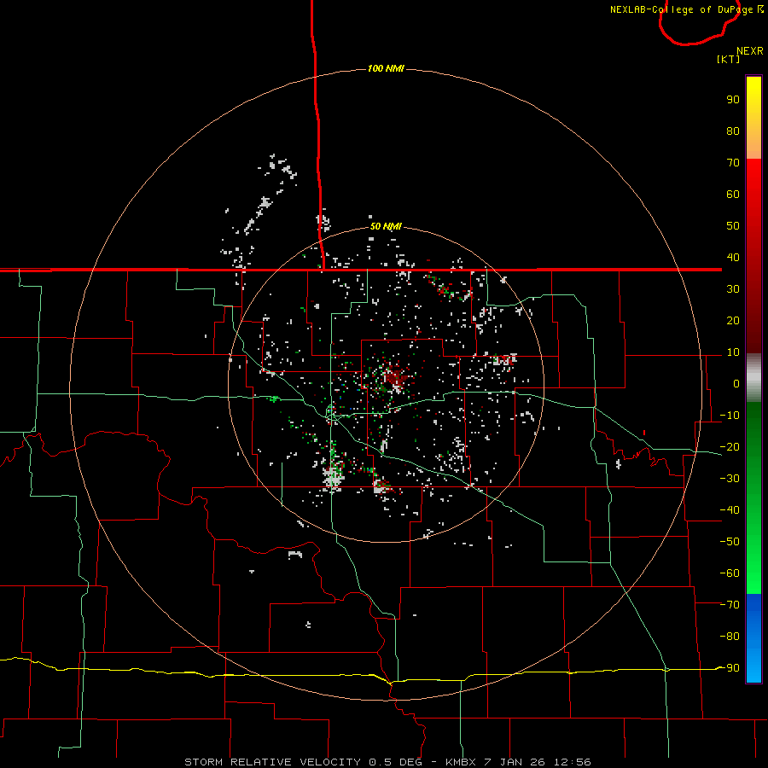Image resolution: width=768 pixels, height=768 pixels.
Task: Click the KMBX station identifier in caption
Action: click(x=461, y=762)
